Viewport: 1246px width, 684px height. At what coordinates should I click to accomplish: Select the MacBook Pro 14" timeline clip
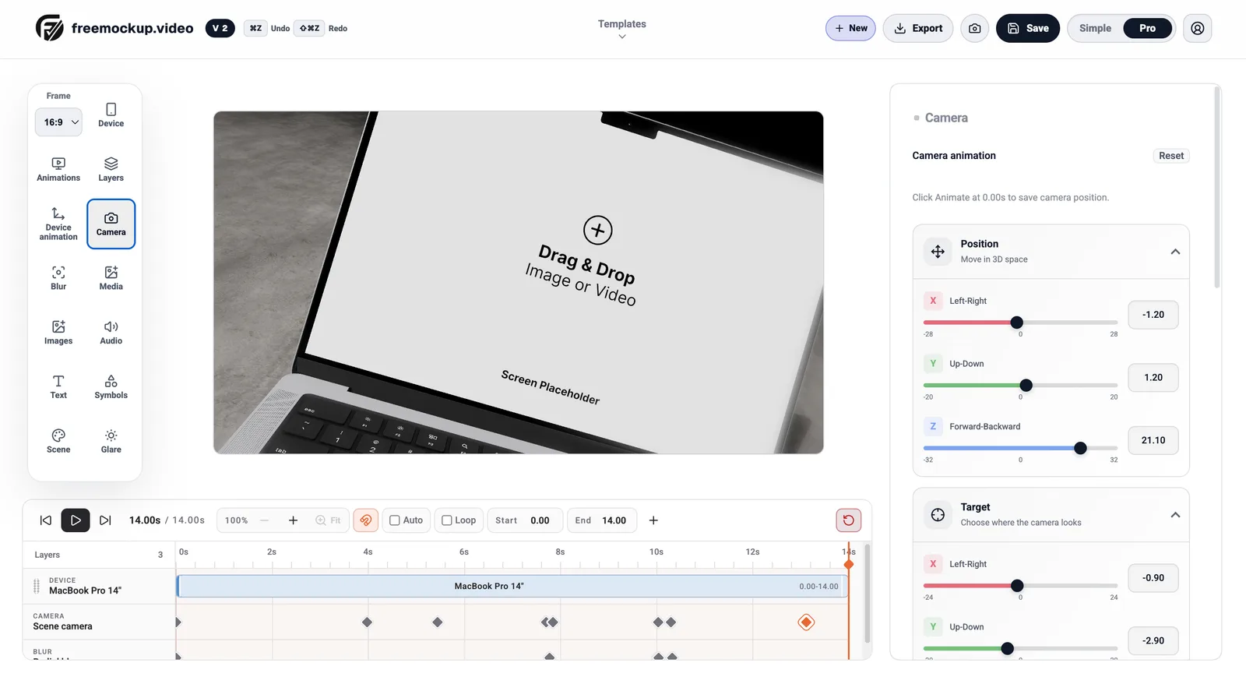pyautogui.click(x=512, y=587)
